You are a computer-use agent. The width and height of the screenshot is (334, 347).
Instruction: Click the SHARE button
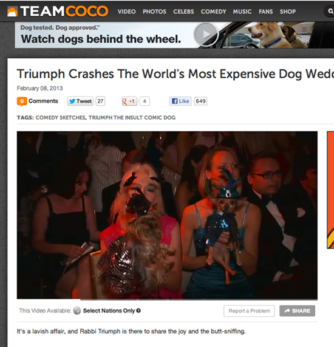[x=297, y=311]
